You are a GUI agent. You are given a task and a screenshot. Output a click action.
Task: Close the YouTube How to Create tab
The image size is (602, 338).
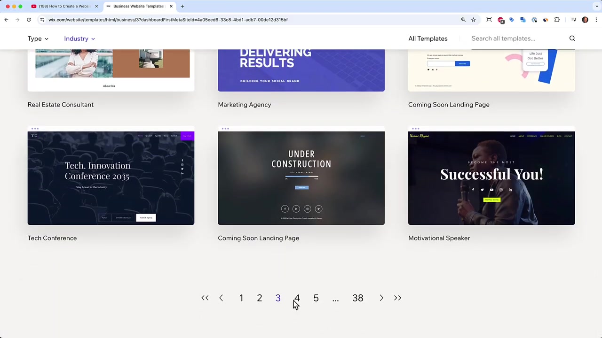[96, 6]
